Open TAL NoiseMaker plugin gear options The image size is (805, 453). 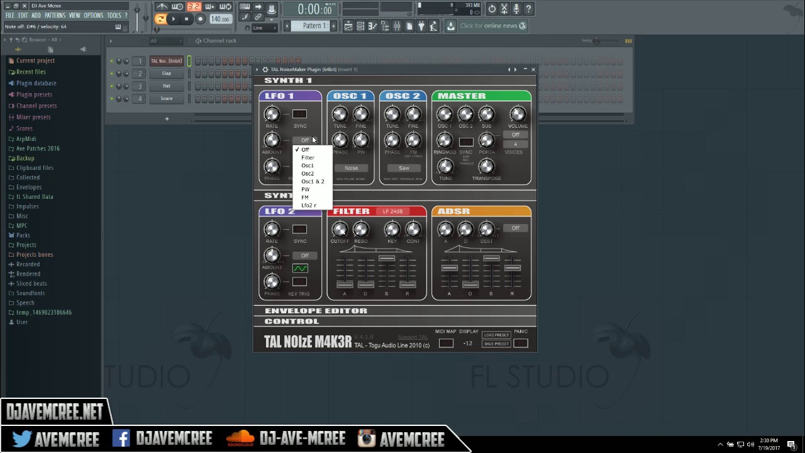(265, 69)
